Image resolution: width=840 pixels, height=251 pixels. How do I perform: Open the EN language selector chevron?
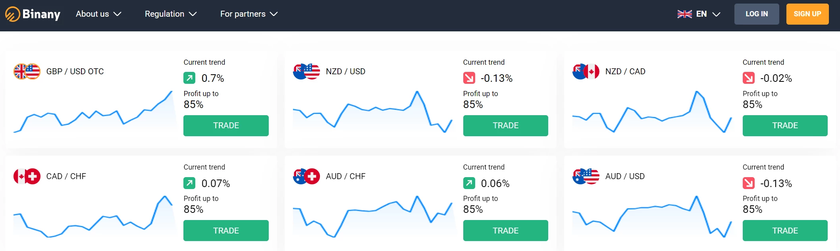[716, 14]
